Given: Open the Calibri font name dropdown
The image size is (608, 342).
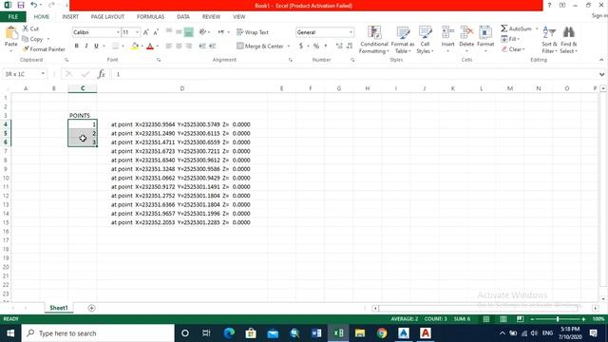Looking at the screenshot, I should (x=118, y=32).
